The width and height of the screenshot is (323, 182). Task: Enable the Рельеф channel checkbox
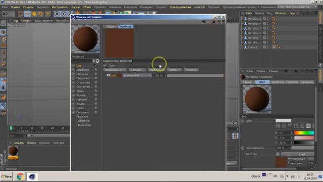(x=96, y=95)
